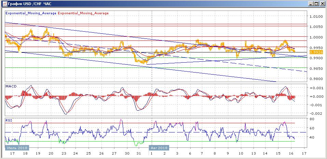Click date label 20 on time axis
This screenshot has width=327, height=159.
tap(51, 154)
